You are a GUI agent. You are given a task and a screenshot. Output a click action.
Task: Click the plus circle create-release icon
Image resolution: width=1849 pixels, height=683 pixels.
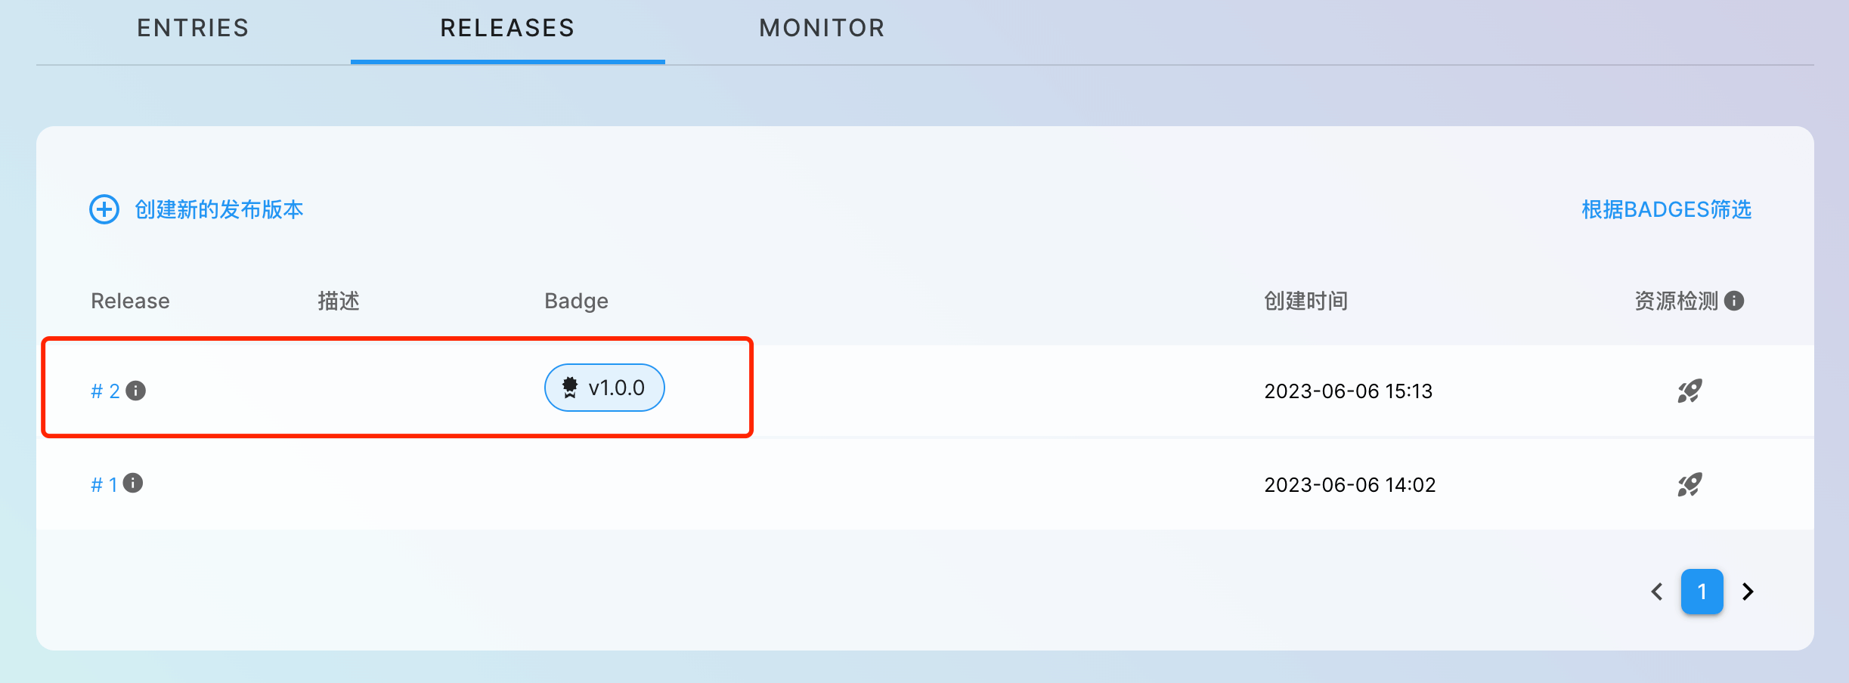(x=104, y=209)
